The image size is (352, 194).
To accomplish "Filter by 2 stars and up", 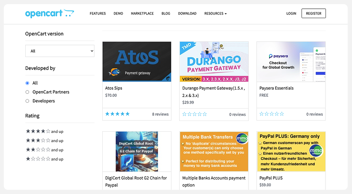I will click(44, 150).
